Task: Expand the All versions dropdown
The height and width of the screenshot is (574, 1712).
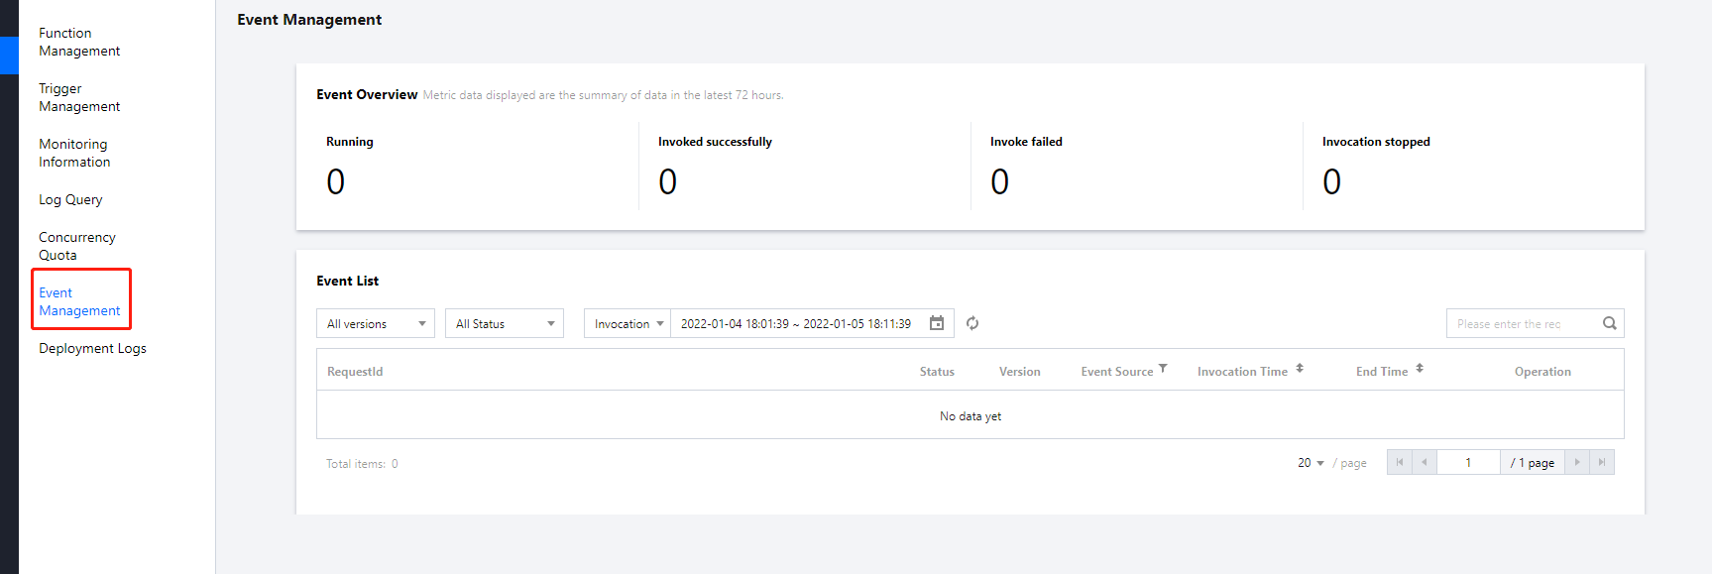Action: [376, 324]
